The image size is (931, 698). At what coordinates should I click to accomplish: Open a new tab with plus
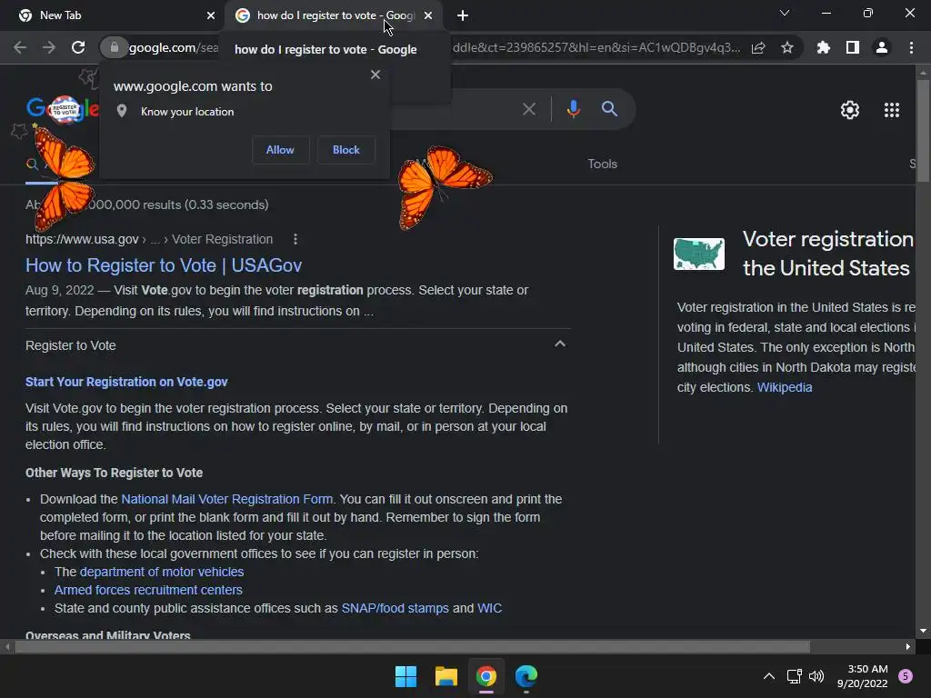click(x=463, y=15)
